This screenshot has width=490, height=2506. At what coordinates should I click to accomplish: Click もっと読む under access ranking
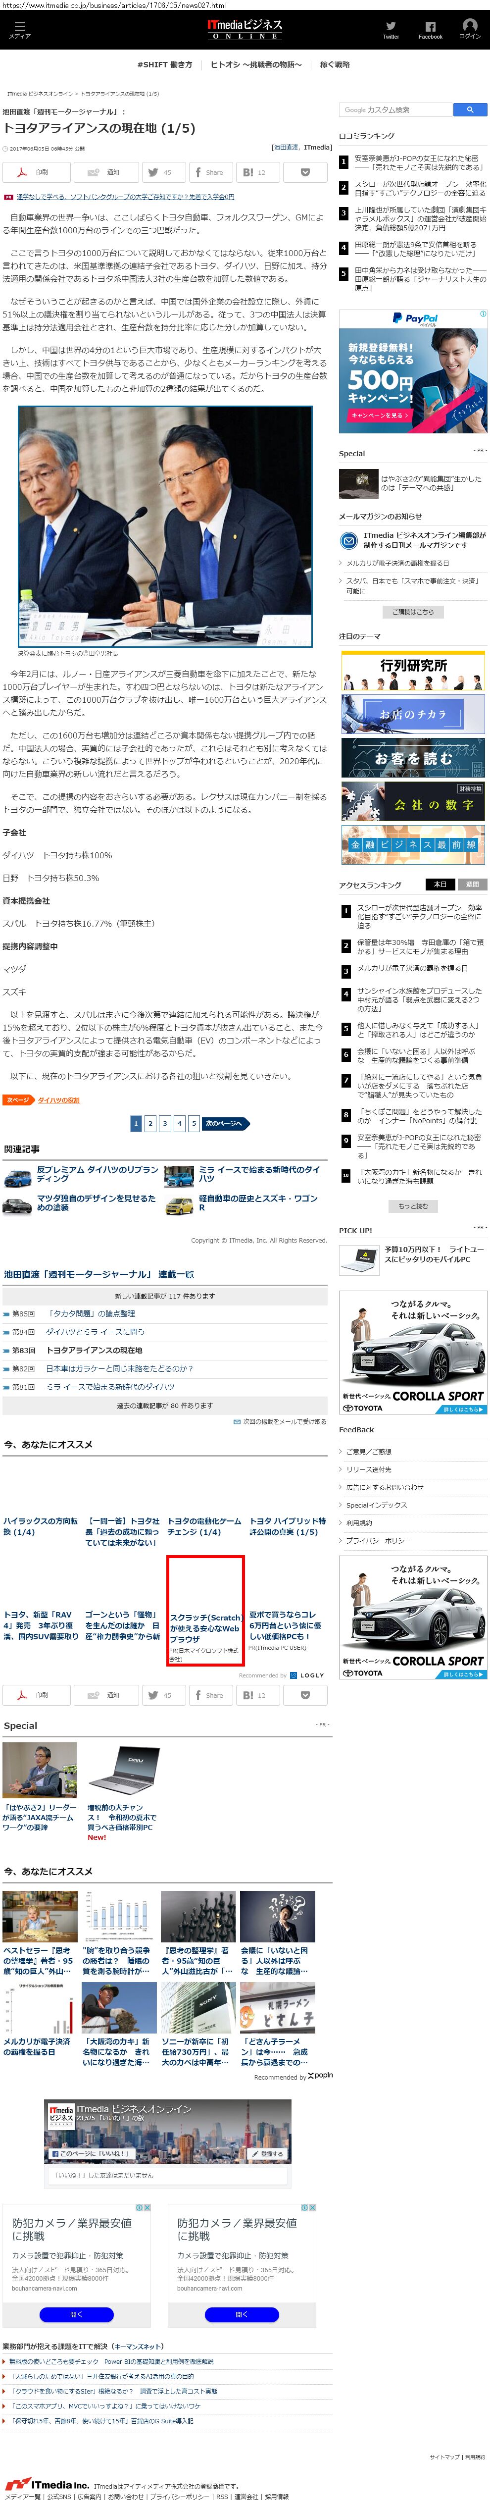click(x=413, y=1206)
